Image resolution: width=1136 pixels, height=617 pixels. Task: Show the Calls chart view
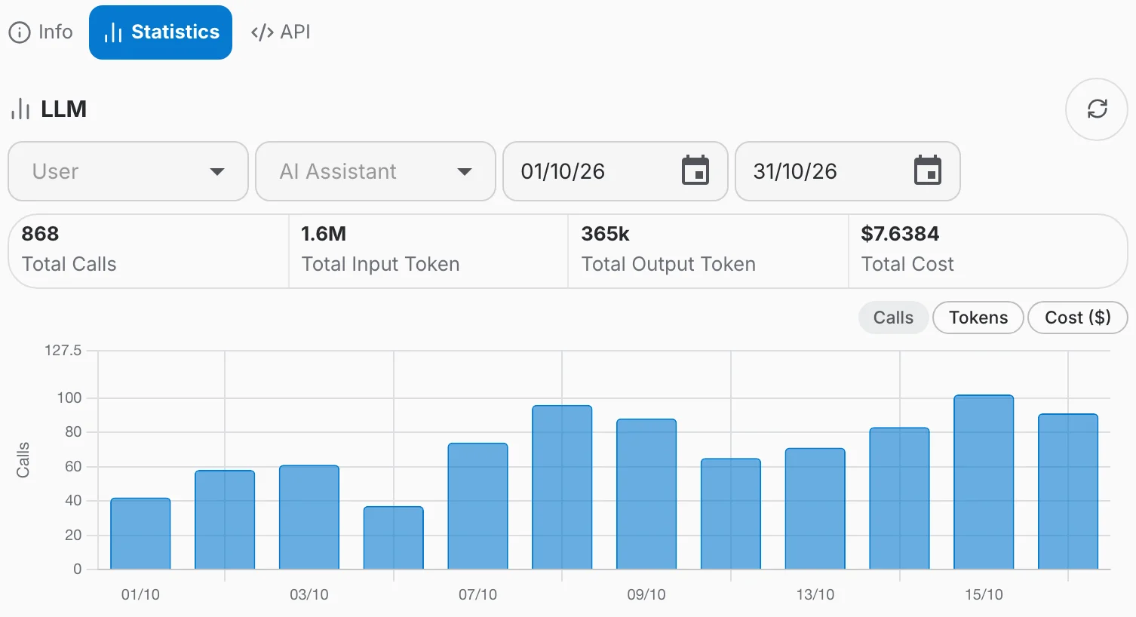point(893,318)
